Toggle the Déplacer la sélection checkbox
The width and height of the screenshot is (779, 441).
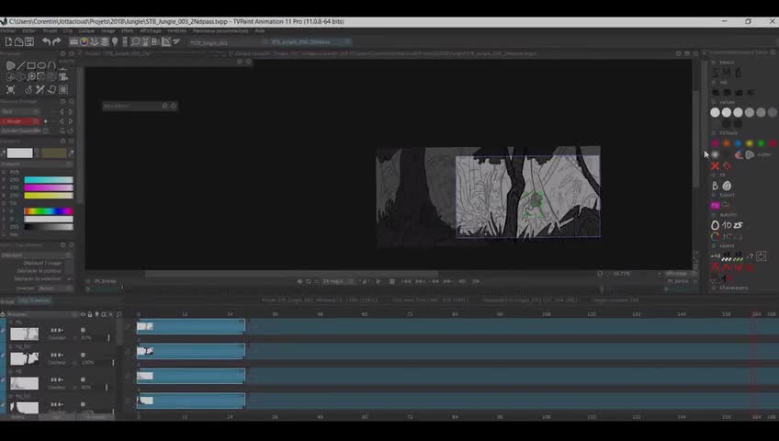[x=69, y=278]
